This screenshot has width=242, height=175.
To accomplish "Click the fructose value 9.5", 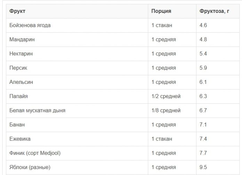I will tap(203, 167).
